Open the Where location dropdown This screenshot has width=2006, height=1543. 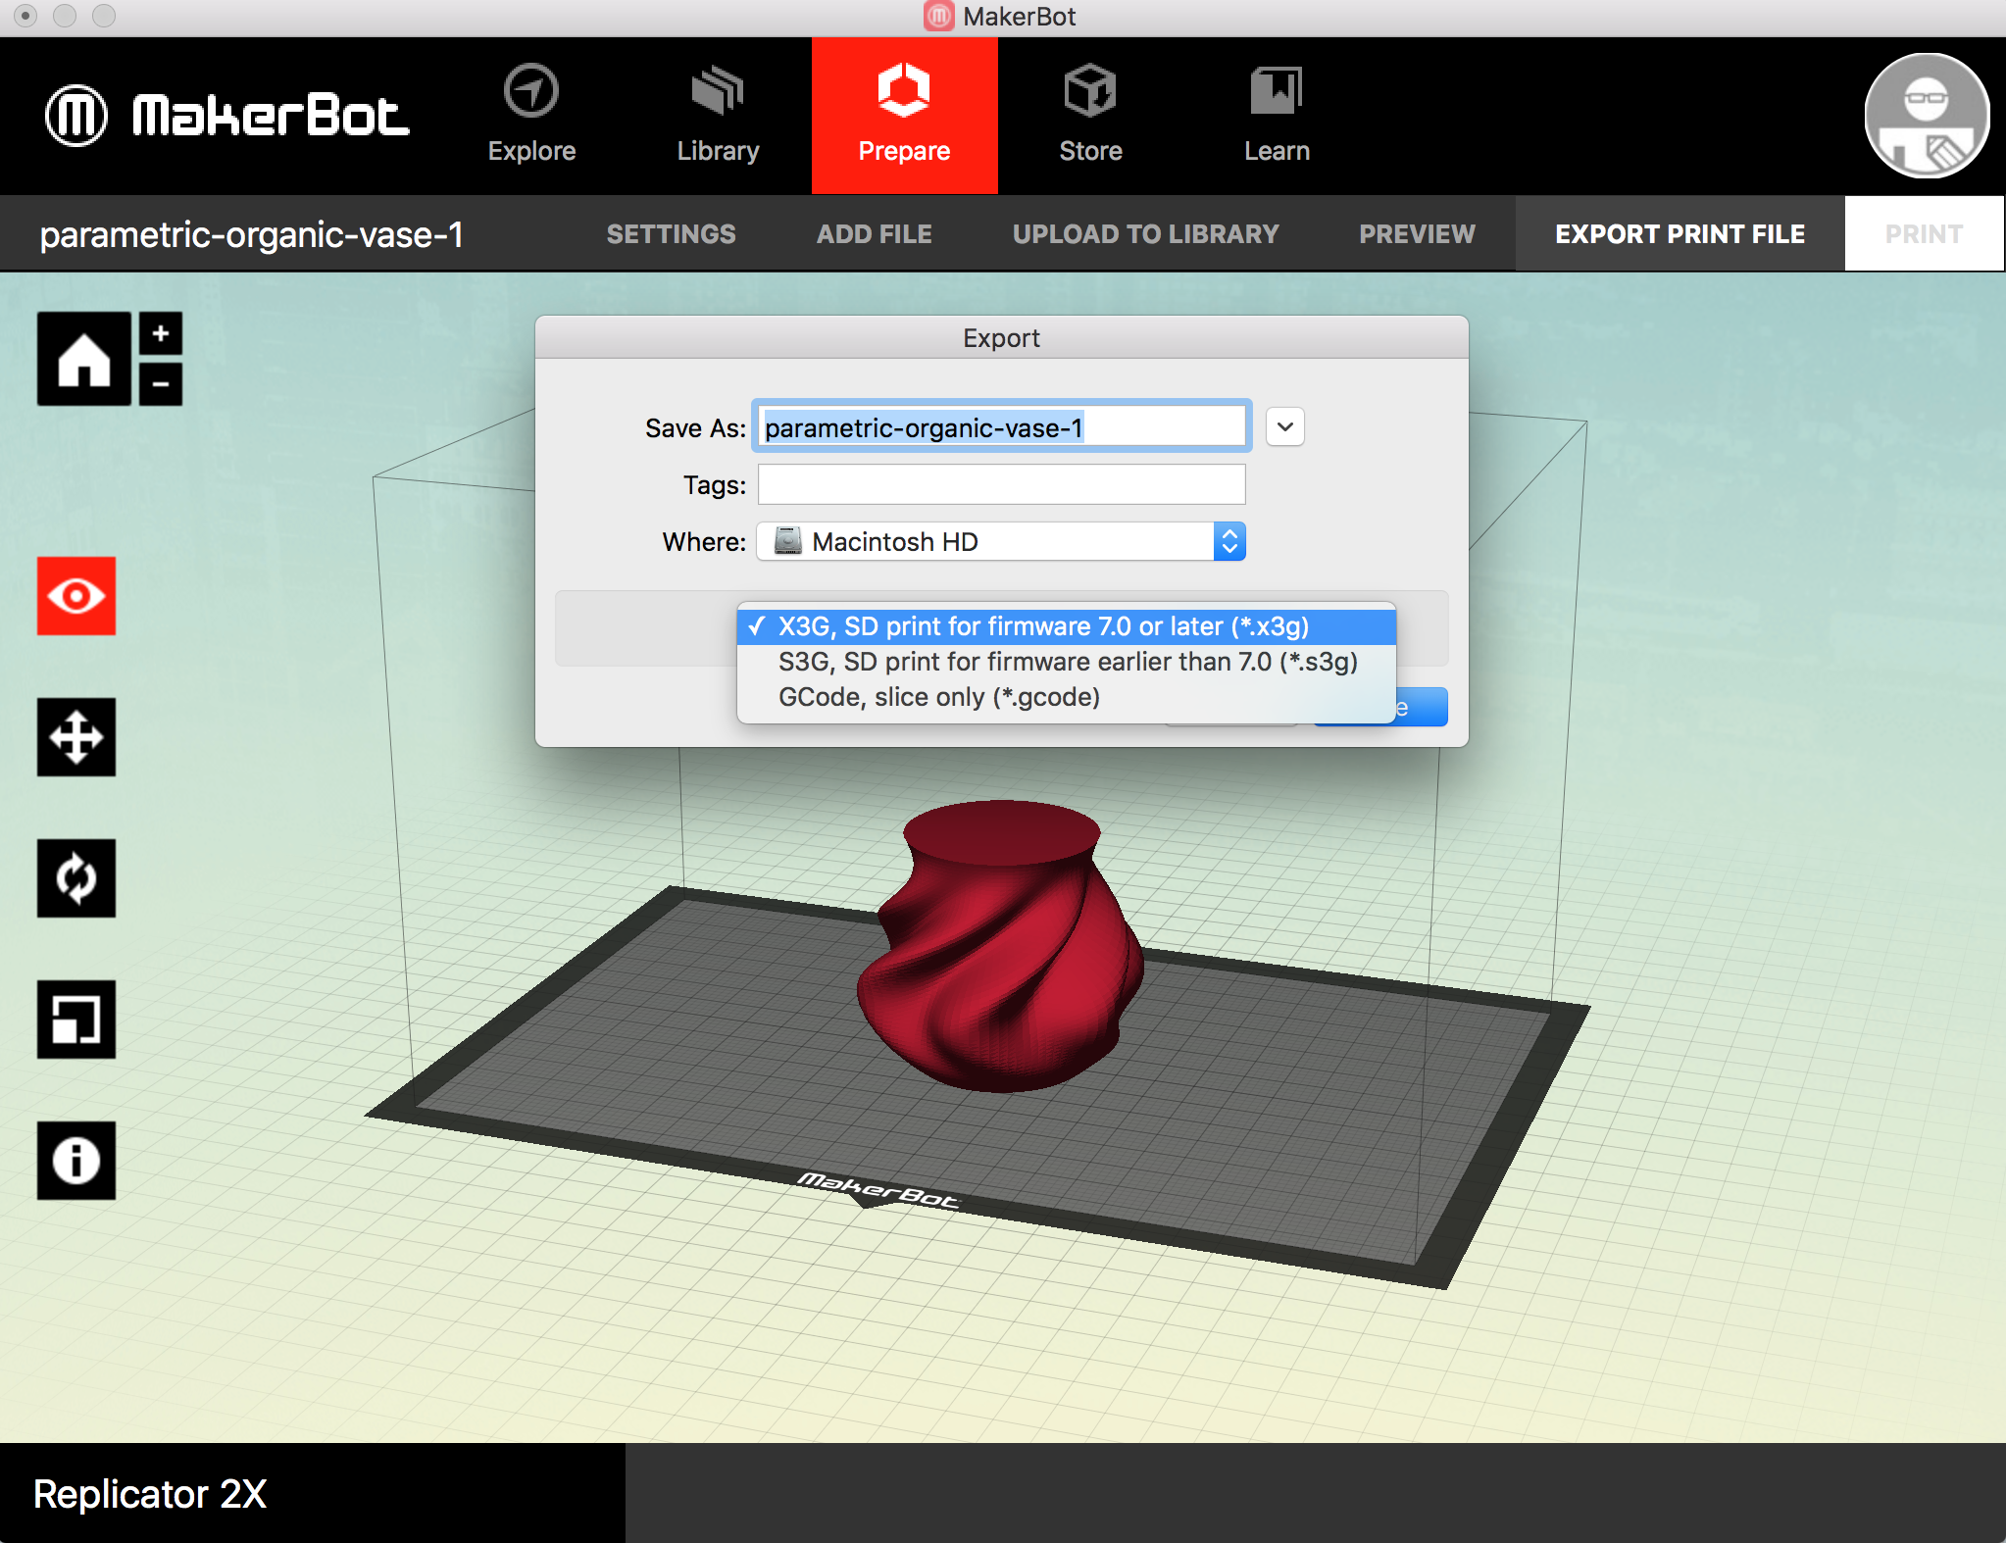point(1001,541)
